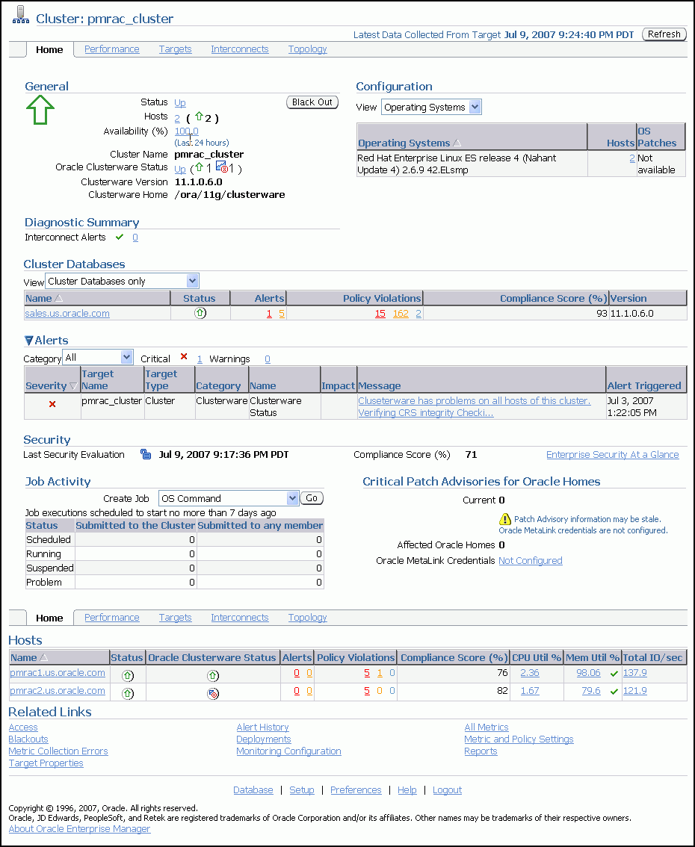Click clock icon beside Last Security Evaluation
Screen dimensions: 695x847
(x=146, y=454)
